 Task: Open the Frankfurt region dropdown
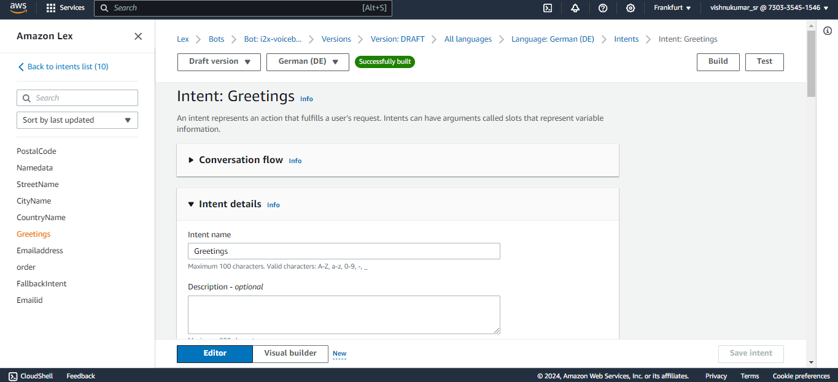click(x=672, y=8)
